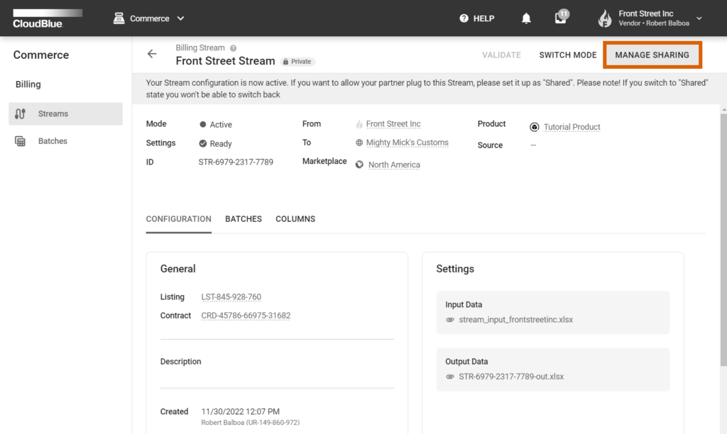Click SWITCH MODE
Image resolution: width=727 pixels, height=434 pixels.
(x=567, y=55)
